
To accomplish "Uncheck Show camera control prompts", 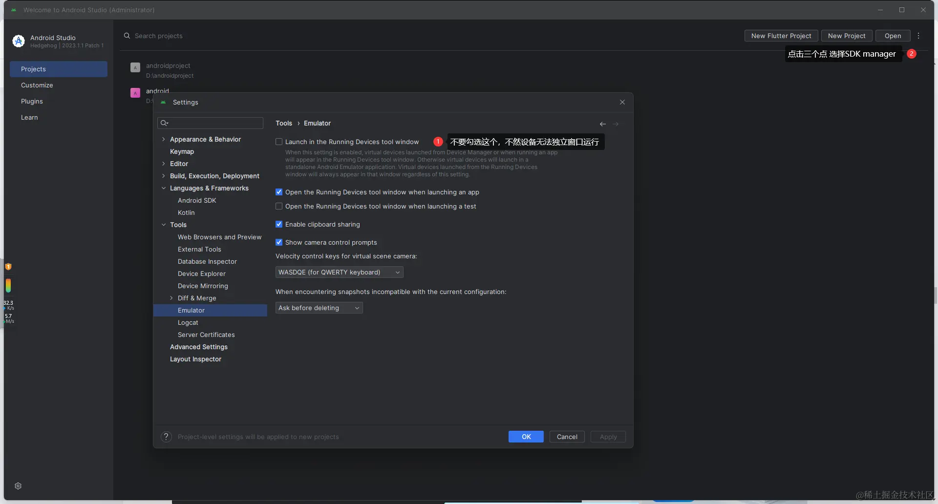I will point(279,242).
